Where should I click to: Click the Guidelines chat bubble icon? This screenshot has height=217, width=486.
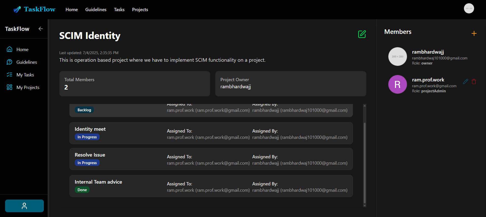coord(9,62)
